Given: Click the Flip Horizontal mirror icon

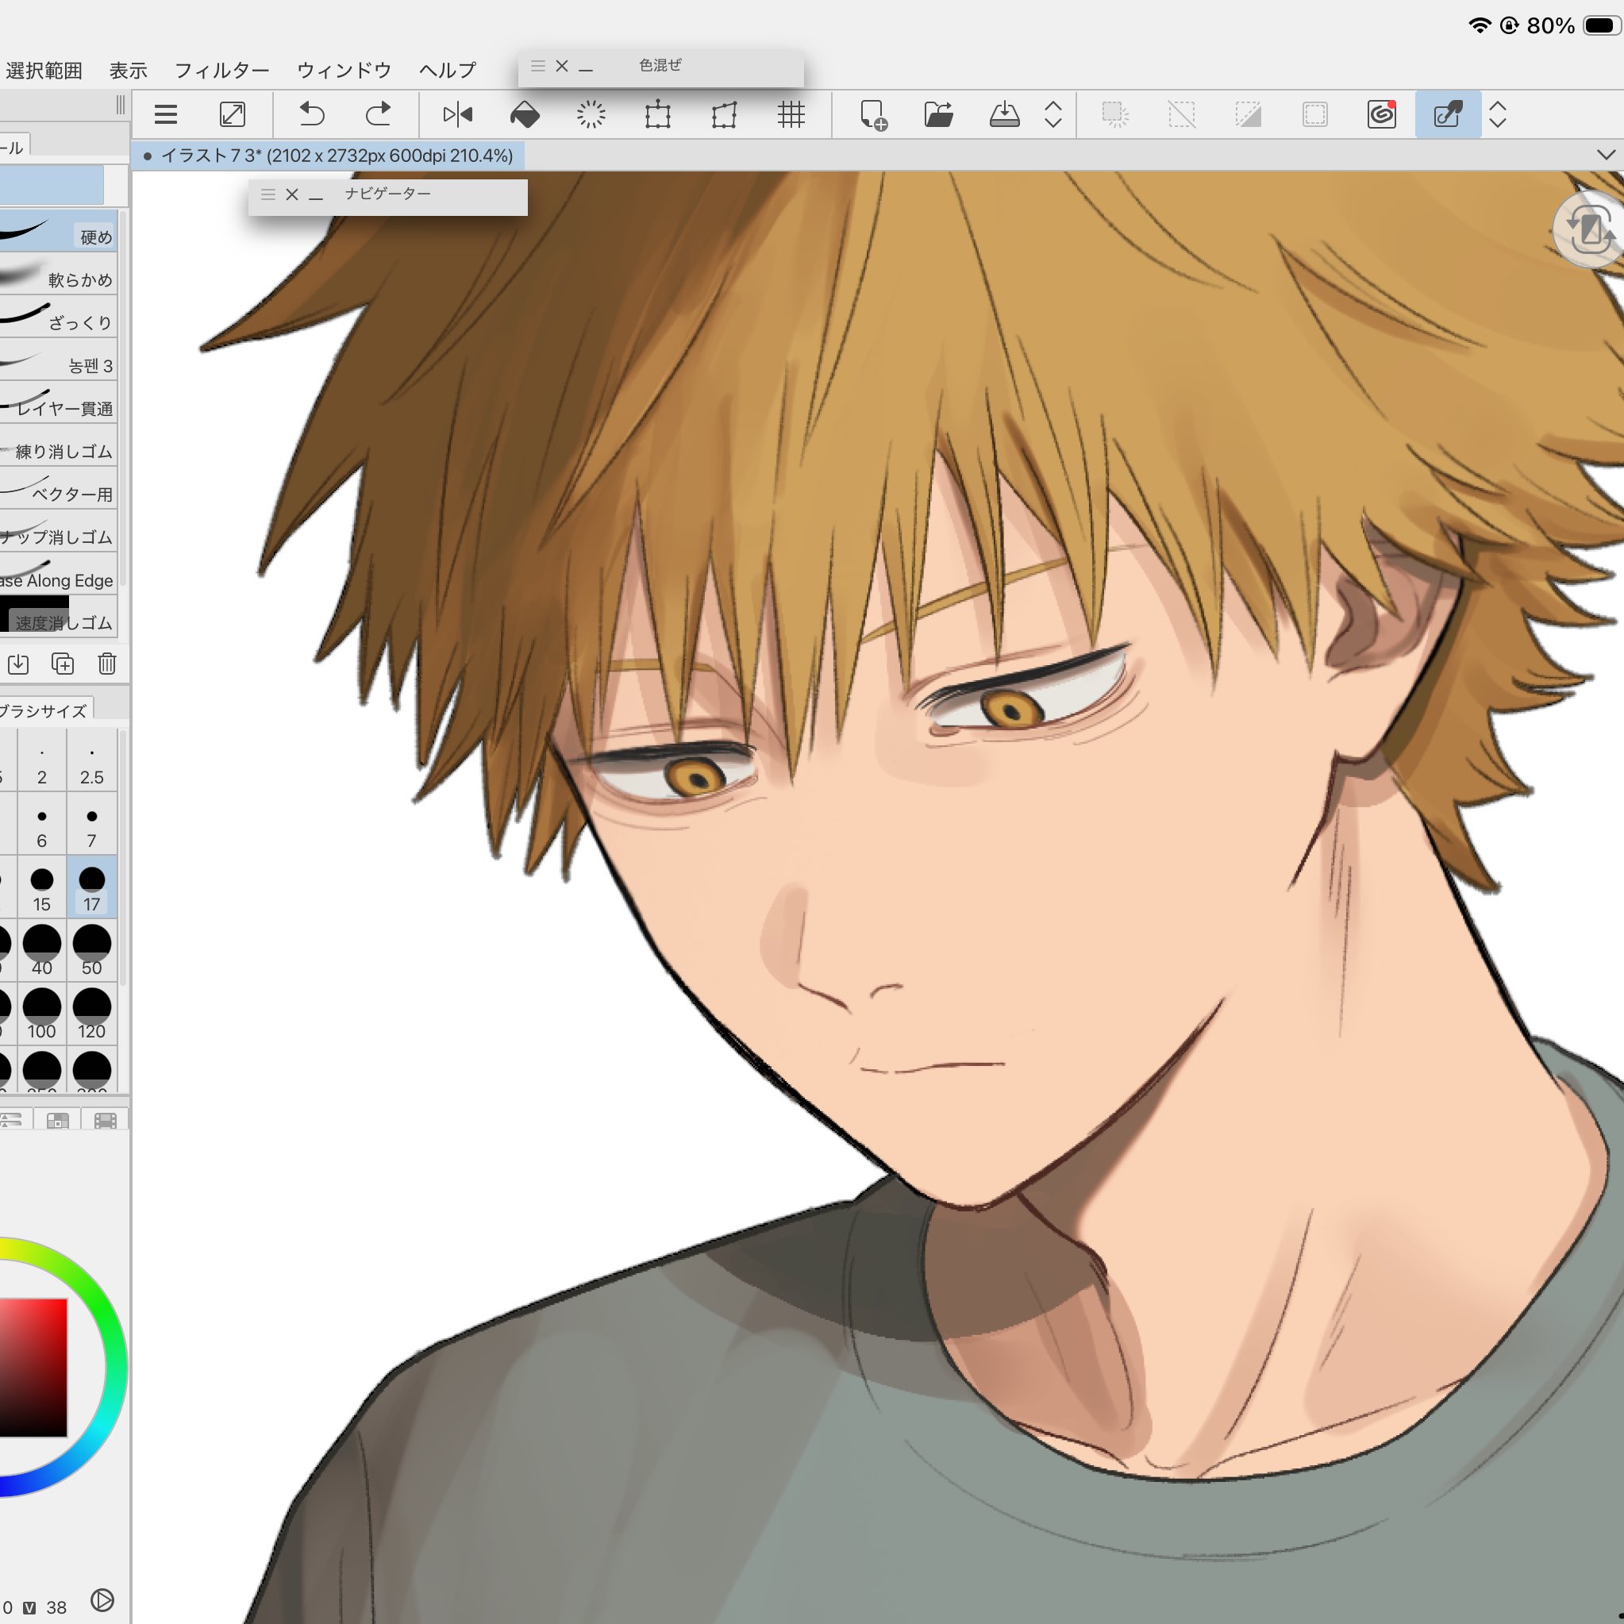Looking at the screenshot, I should (x=457, y=114).
